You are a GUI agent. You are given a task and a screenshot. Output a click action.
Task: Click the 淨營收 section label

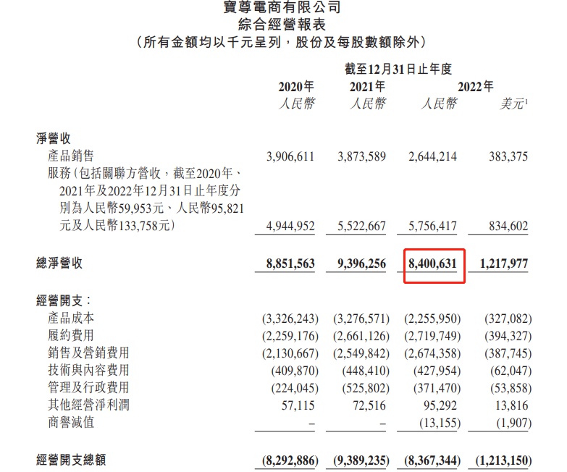pyautogui.click(x=53, y=138)
